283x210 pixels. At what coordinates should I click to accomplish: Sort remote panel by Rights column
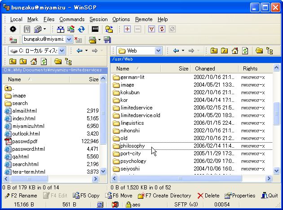256,69
